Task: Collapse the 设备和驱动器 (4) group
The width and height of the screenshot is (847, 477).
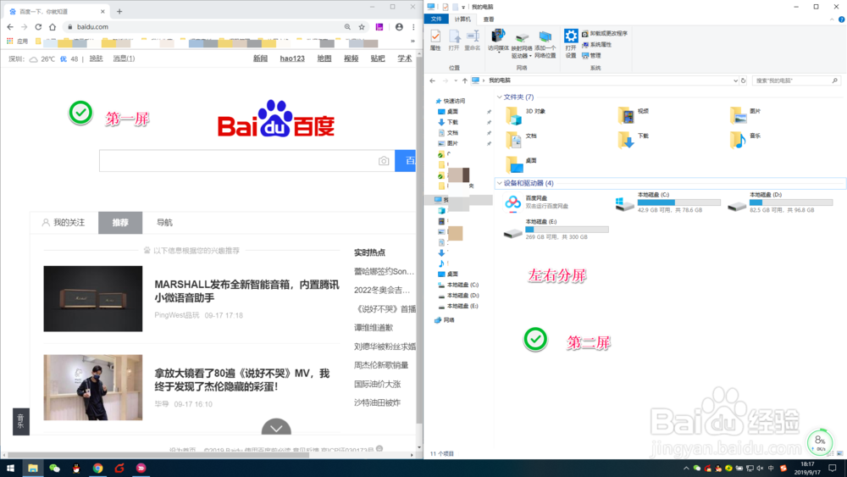Action: pos(499,183)
